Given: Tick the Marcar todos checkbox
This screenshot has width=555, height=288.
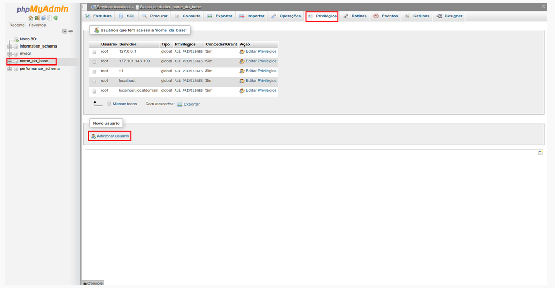Looking at the screenshot, I should click(109, 104).
